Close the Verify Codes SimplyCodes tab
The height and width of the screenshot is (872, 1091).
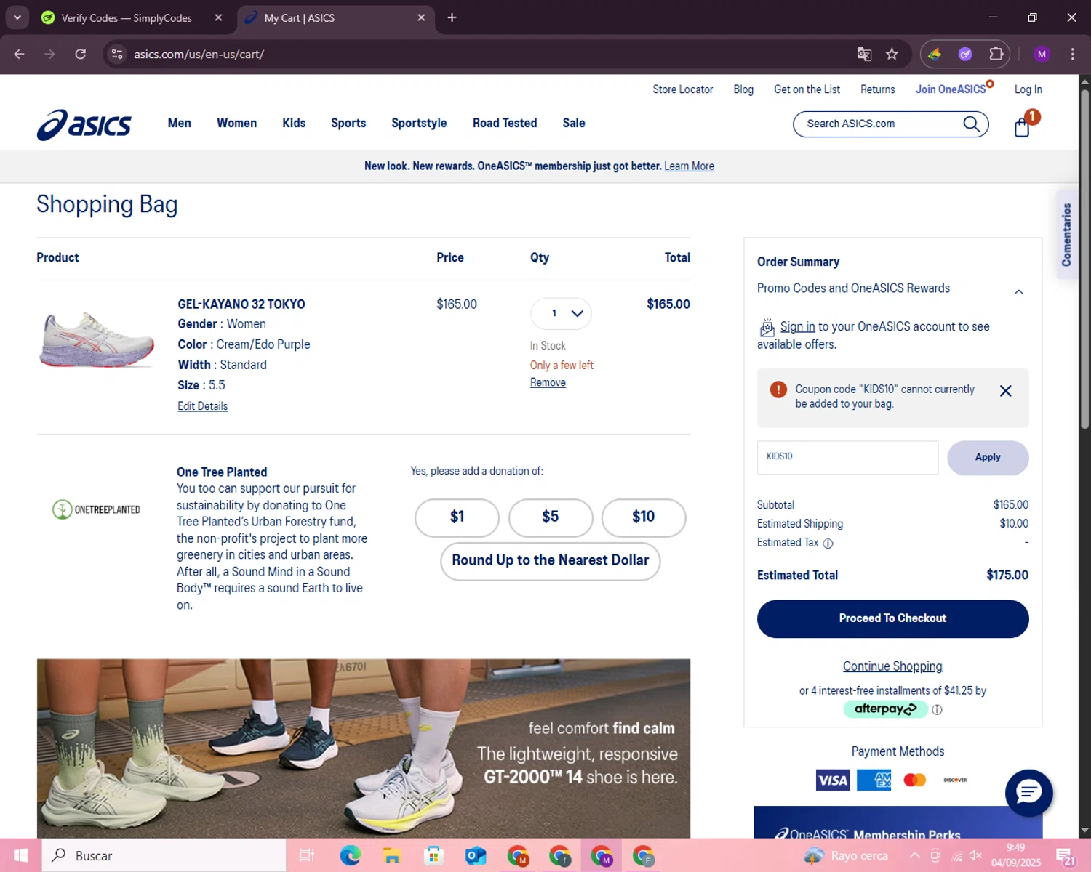[x=218, y=17]
